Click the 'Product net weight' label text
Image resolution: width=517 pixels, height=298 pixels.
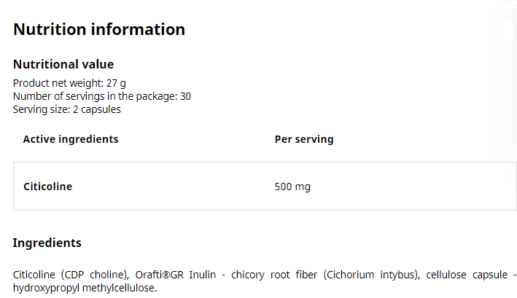pyautogui.click(x=58, y=83)
